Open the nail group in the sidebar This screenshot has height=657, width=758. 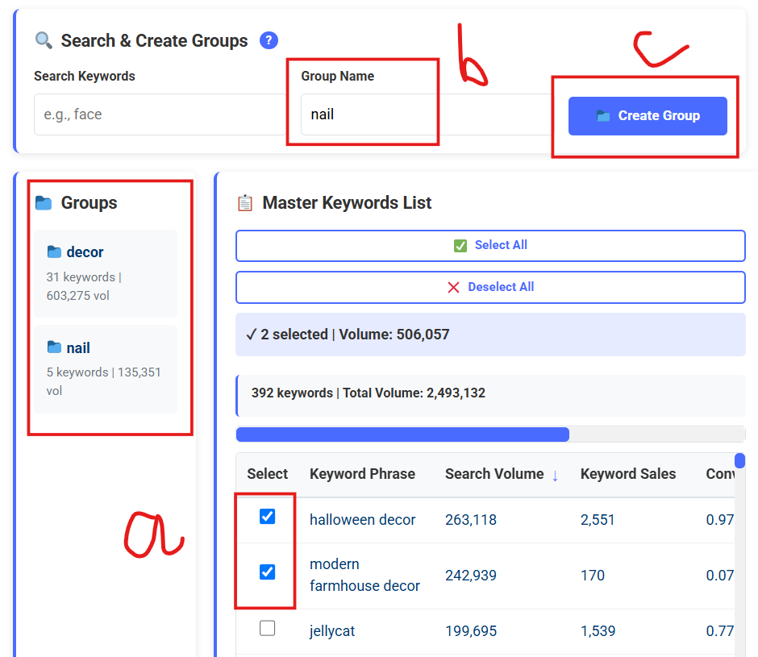tap(105, 368)
